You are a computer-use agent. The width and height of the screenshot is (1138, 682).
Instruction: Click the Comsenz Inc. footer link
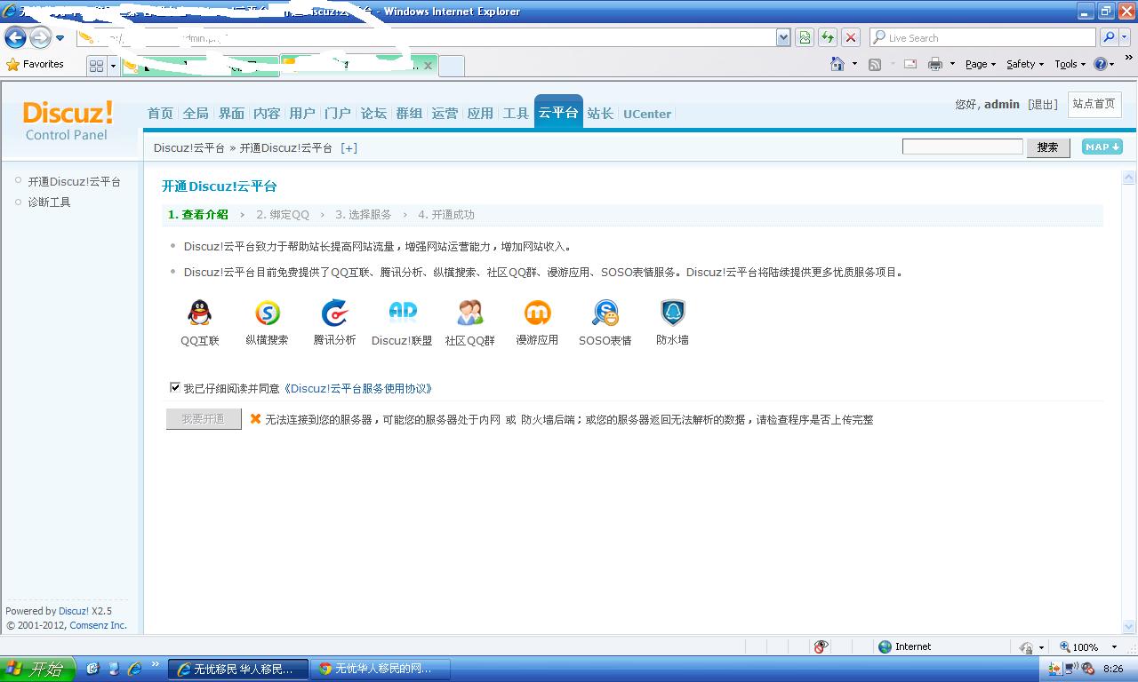[99, 625]
